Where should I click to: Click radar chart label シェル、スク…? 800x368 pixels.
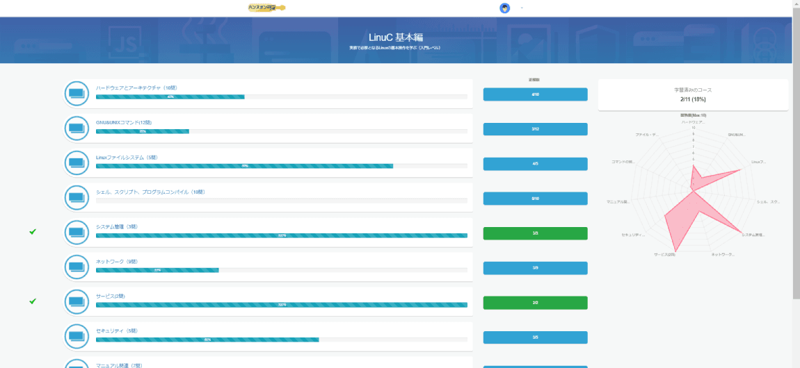click(769, 202)
